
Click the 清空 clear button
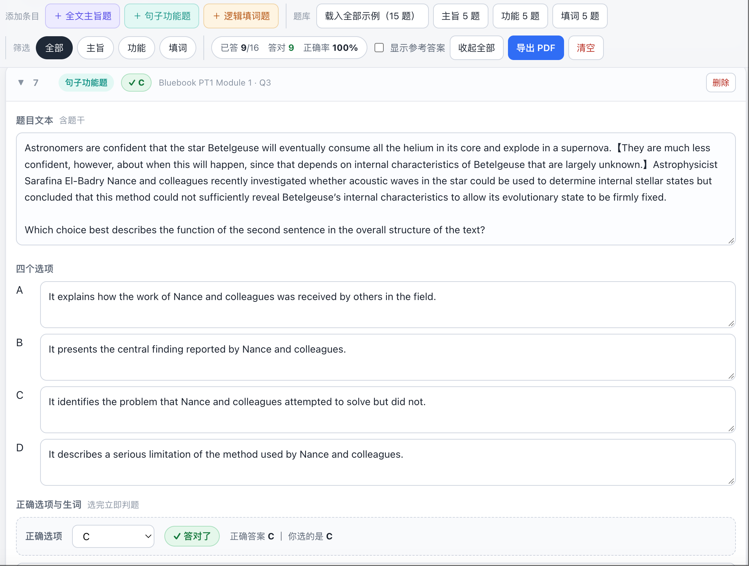(x=586, y=48)
